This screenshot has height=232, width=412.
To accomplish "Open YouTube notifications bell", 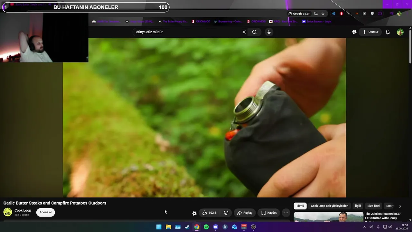I will 388,32.
